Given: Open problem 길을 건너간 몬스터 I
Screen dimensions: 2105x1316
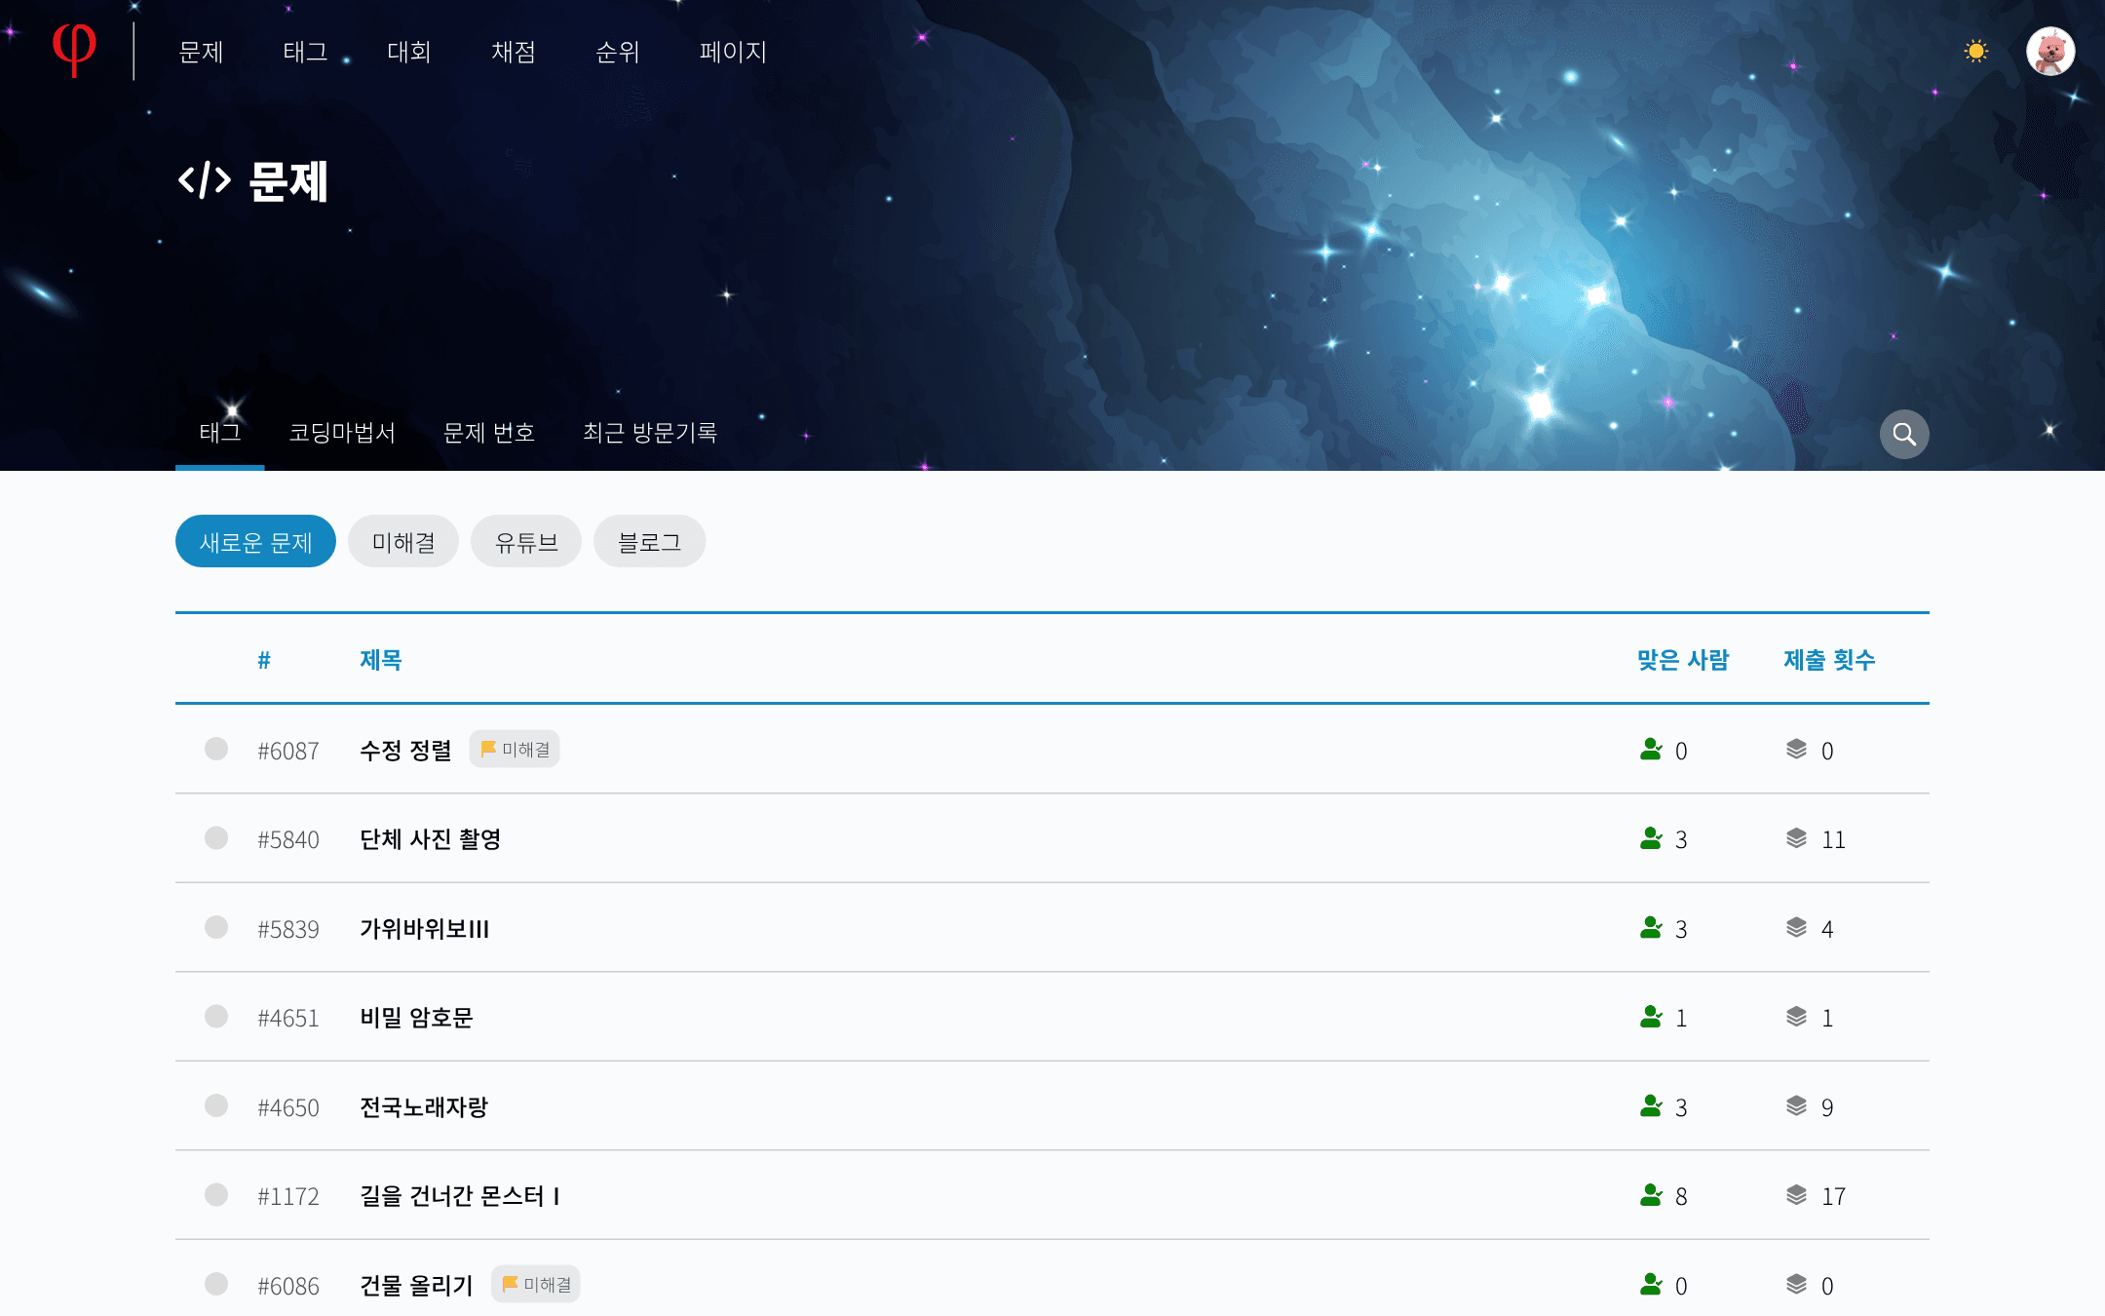Looking at the screenshot, I should 460,1196.
